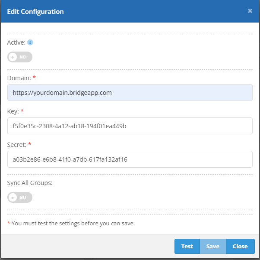Screen dimensions: 260x260
Task: Turn on the Sync All Groups toggle
Action: tap(20, 197)
